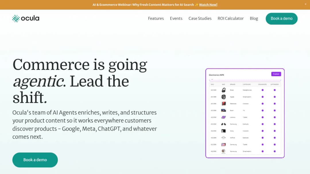This screenshot has height=174, width=310.
Task: Click the Nintendo console product image
Action: [223, 104]
